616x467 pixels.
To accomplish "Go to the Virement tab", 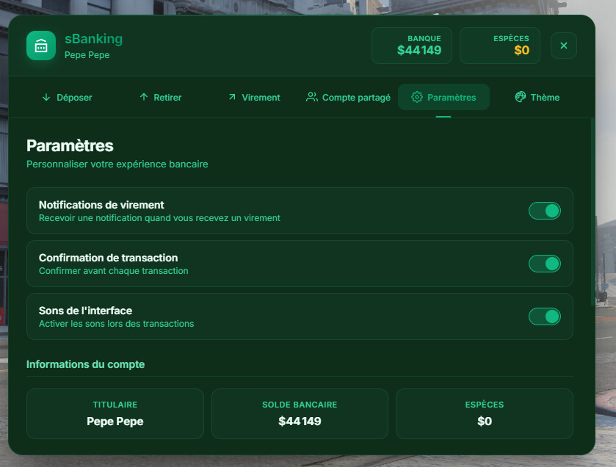I will click(254, 97).
